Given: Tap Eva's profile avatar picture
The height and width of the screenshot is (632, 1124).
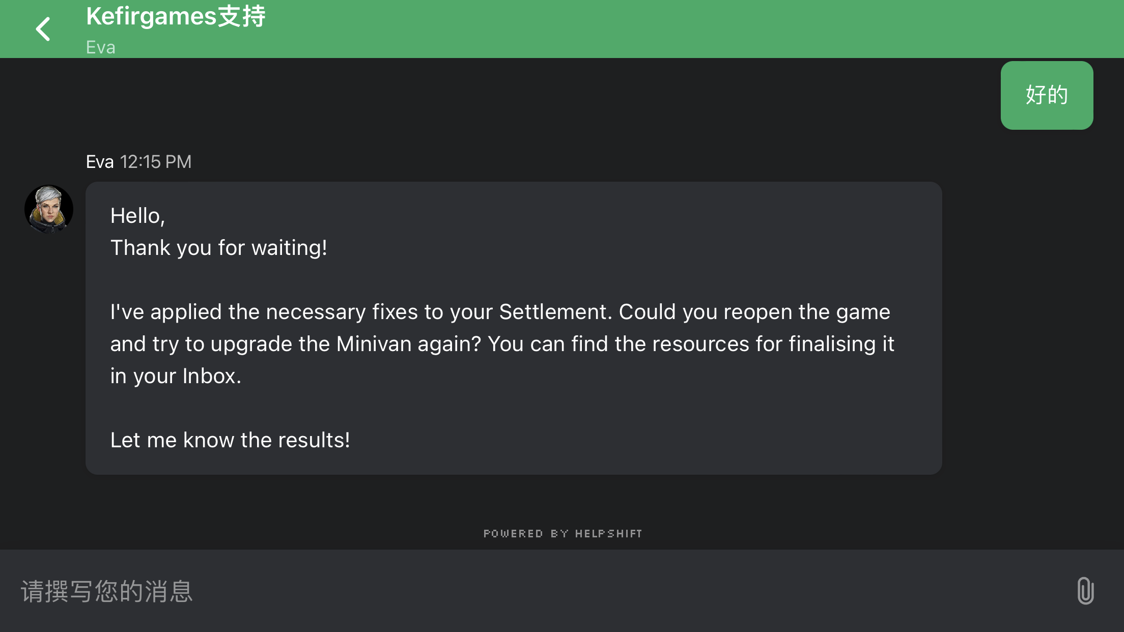Looking at the screenshot, I should [49, 209].
